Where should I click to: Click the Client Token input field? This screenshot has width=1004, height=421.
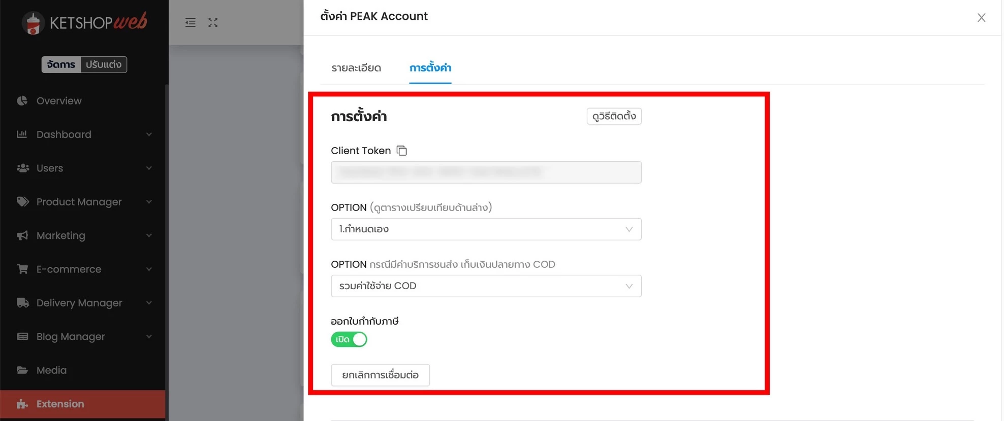(x=486, y=172)
